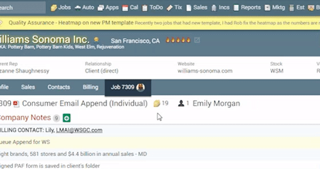Switch to the Contacts tab
The width and height of the screenshot is (320, 169).
[59, 87]
